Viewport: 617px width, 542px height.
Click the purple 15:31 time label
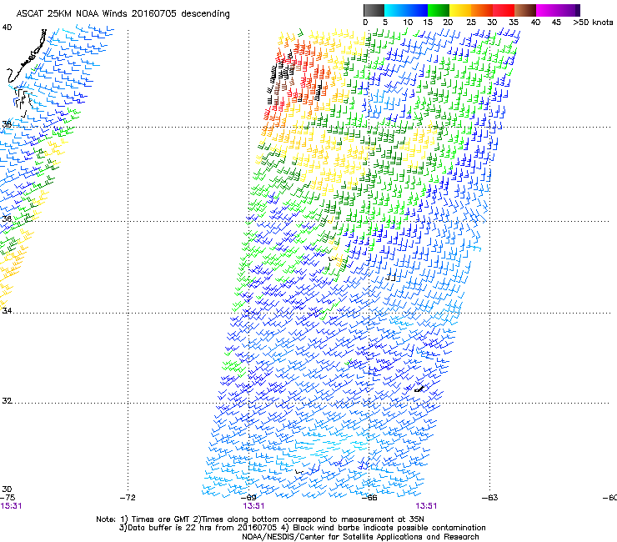click(11, 506)
